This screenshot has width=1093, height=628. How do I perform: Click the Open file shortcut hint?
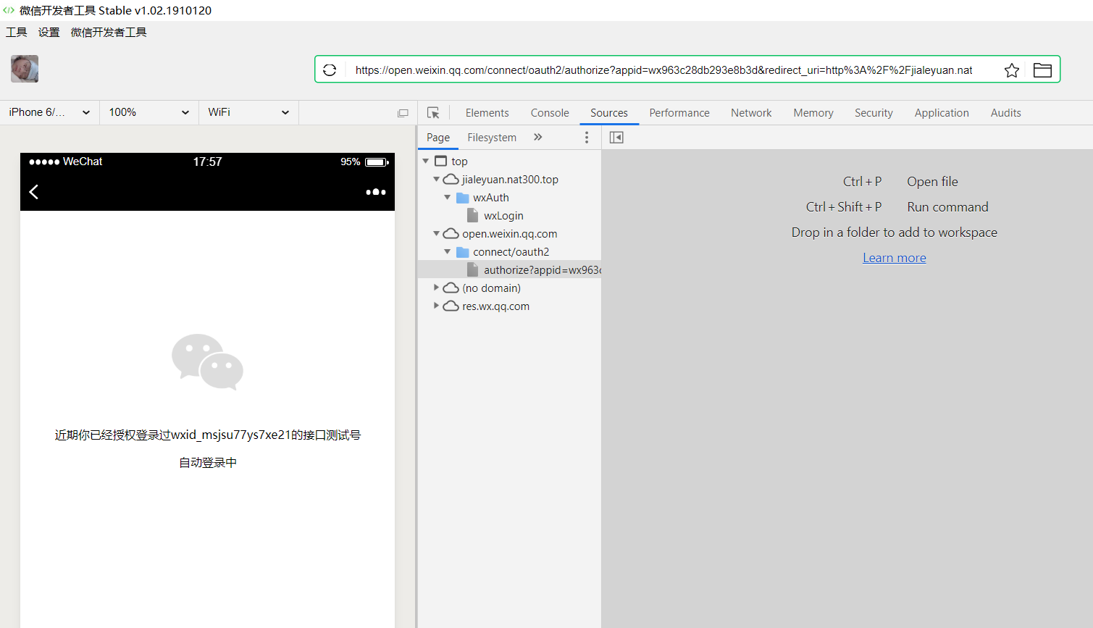(932, 182)
